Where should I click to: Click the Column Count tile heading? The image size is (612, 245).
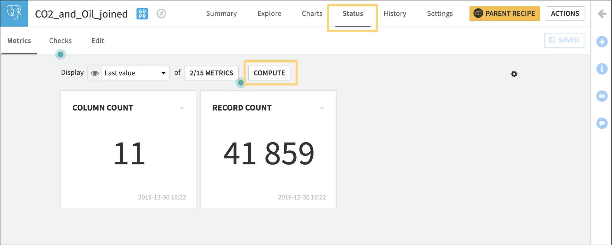click(103, 108)
